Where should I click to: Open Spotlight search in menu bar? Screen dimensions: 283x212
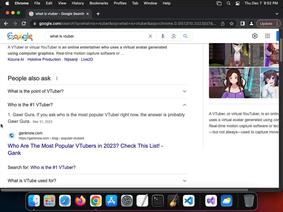pos(229,3)
